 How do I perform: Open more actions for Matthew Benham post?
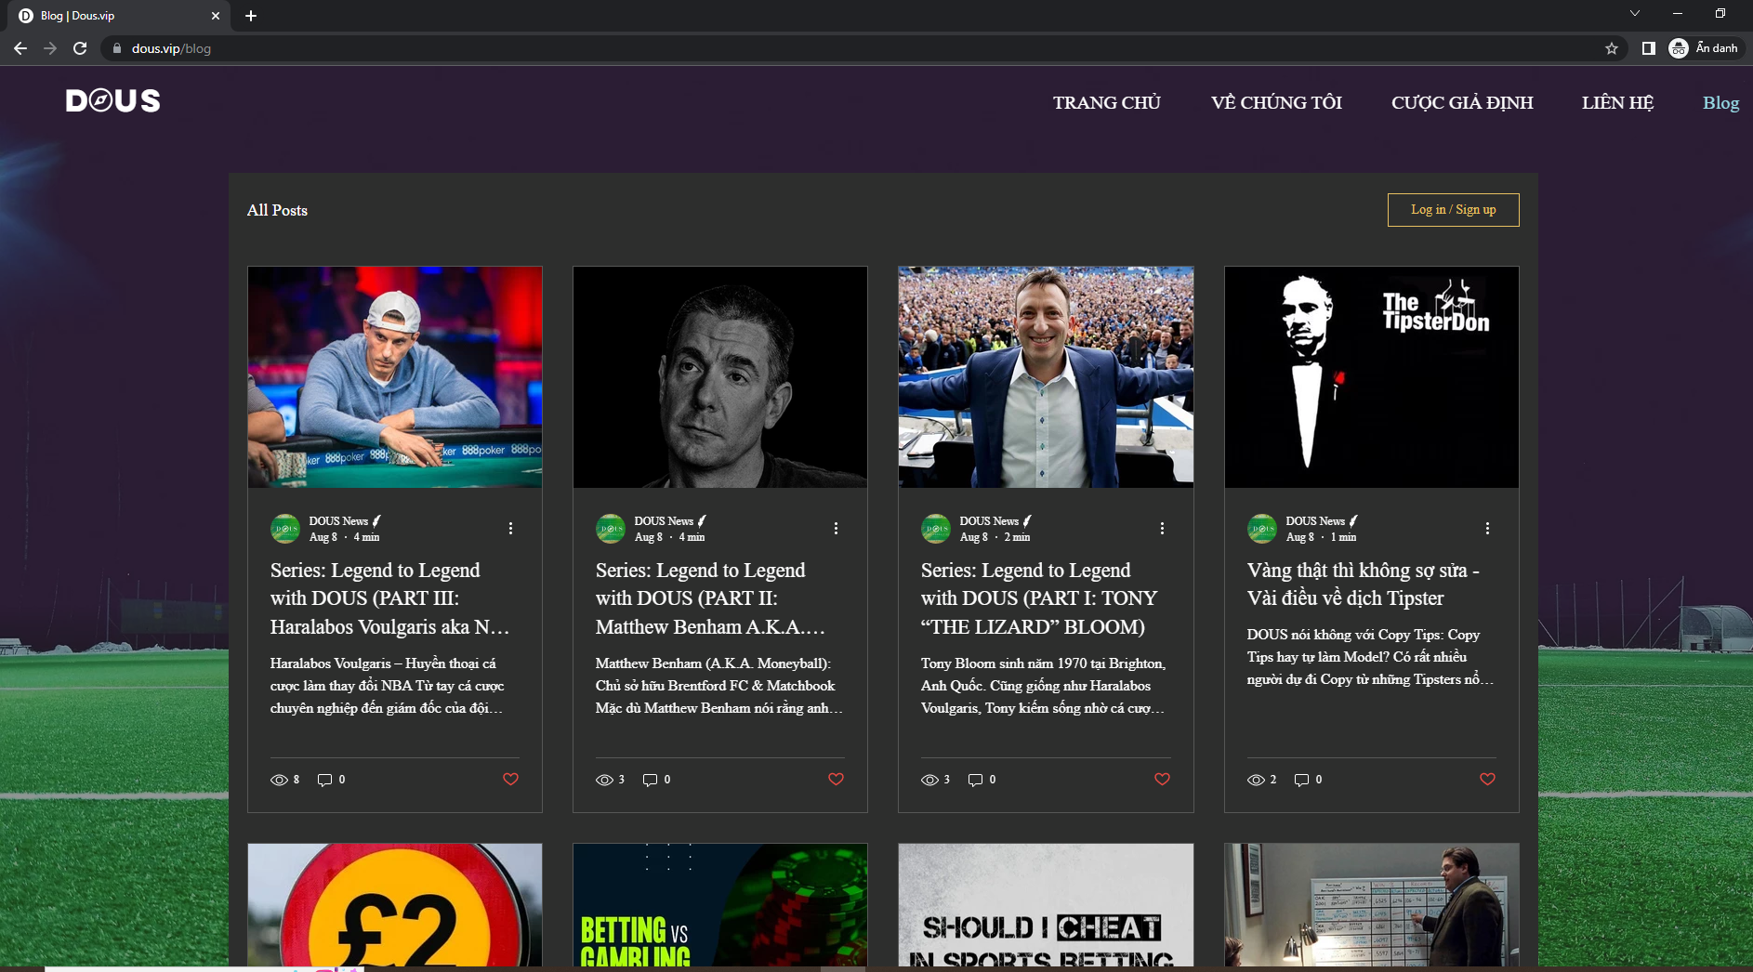tap(836, 528)
